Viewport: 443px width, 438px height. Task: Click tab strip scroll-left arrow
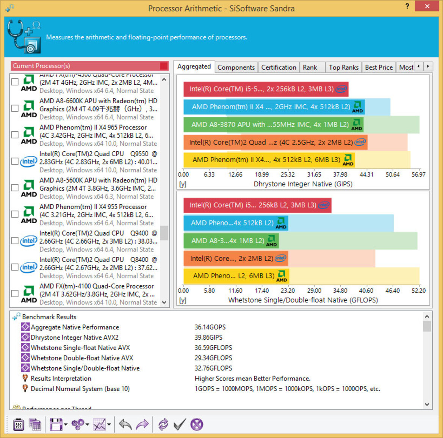pyautogui.click(x=418, y=66)
